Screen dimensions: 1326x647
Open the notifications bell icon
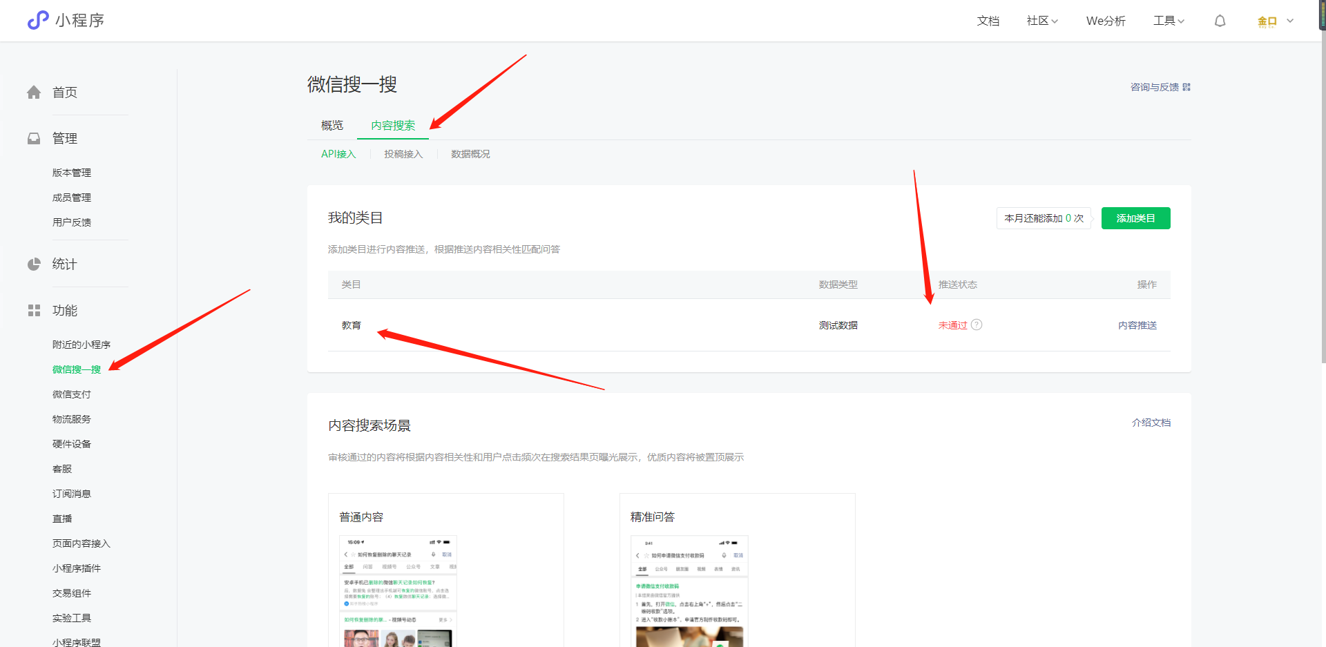point(1220,21)
